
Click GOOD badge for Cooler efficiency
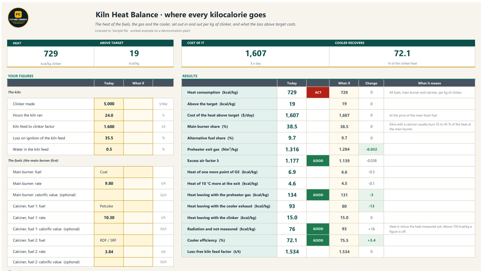318,240
